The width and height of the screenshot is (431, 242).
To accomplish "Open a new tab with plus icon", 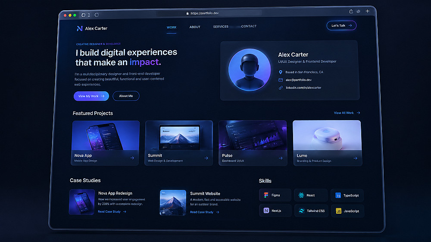I will [x=368, y=11].
